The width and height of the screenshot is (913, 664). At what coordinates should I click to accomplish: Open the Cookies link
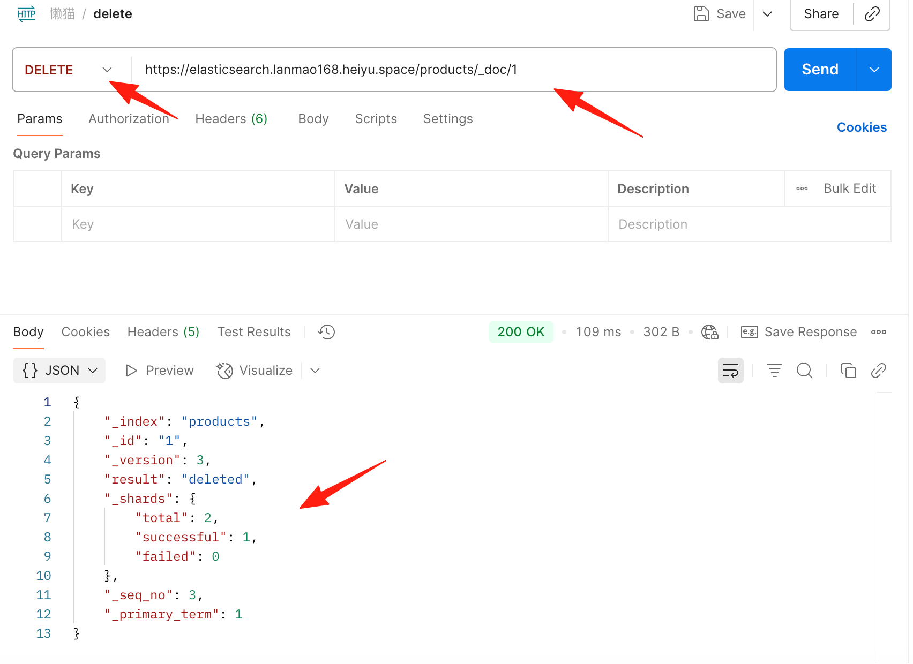[x=862, y=127]
